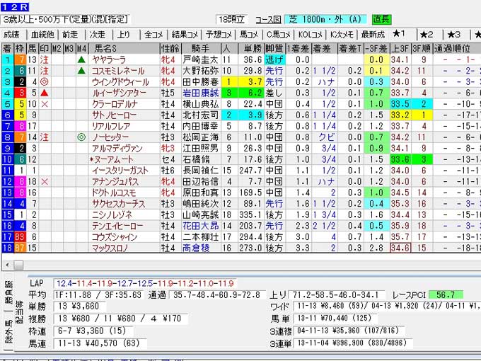Click the double-circle mark in ウイングドウィール row
This screenshot has height=361, width=481.
[44, 81]
